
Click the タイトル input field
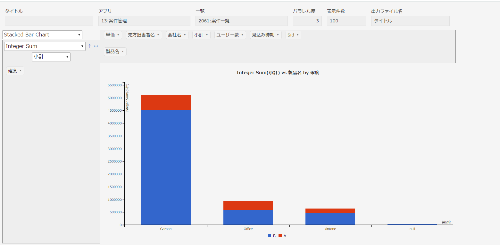tap(49, 21)
